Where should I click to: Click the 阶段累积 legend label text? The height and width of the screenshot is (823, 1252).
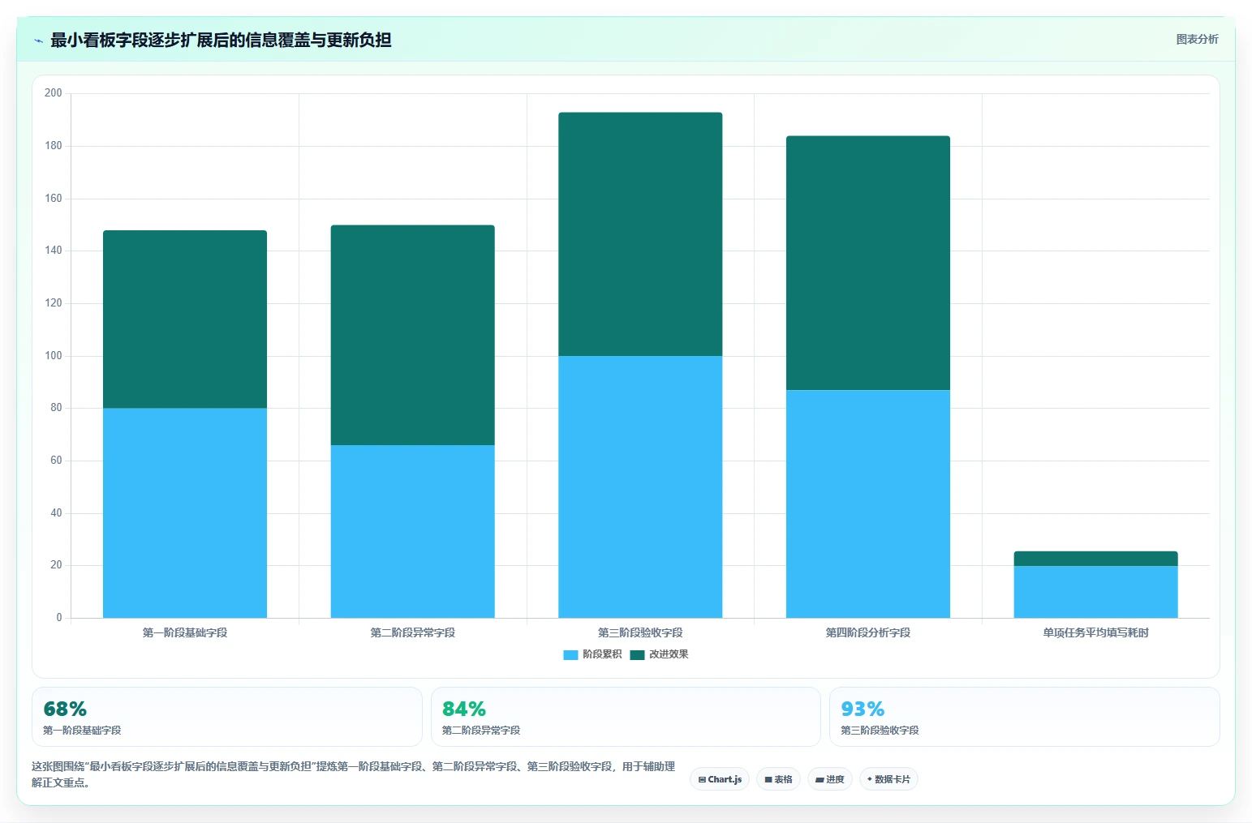[x=602, y=654]
